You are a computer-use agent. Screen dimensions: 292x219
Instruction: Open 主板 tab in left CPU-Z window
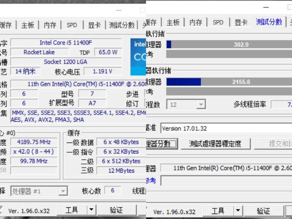point(27,25)
